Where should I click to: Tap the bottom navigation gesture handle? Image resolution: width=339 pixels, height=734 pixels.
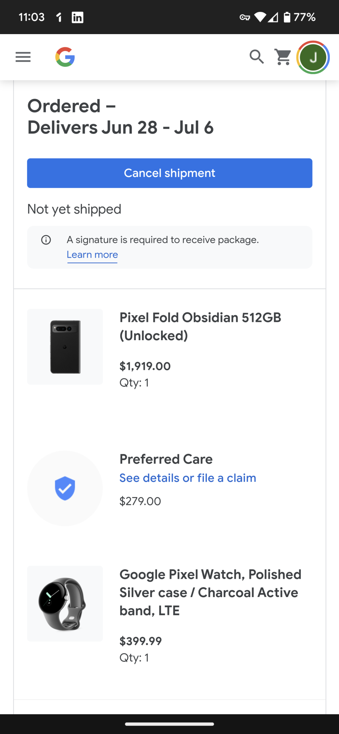(x=169, y=724)
